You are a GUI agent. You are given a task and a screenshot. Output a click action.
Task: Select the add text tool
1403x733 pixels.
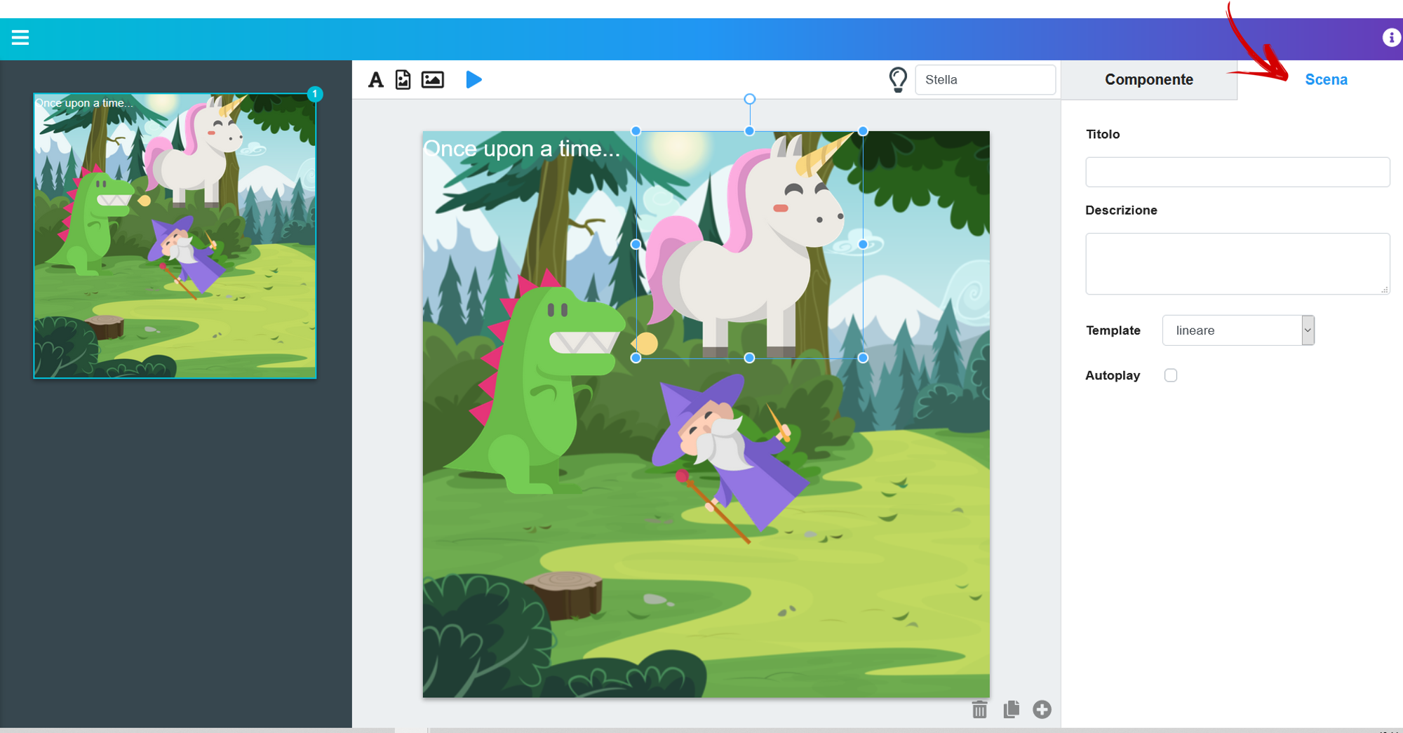point(376,80)
